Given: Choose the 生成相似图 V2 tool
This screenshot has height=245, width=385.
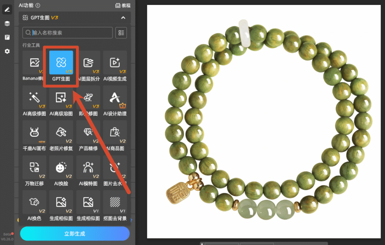Looking at the screenshot, I should [61, 206].
